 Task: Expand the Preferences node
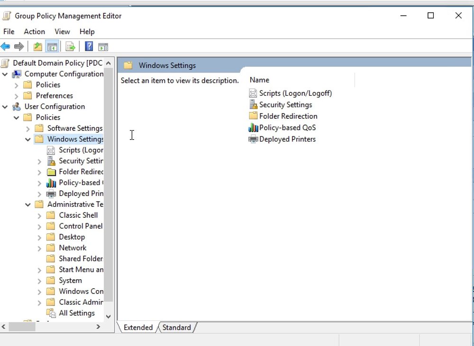(x=17, y=96)
